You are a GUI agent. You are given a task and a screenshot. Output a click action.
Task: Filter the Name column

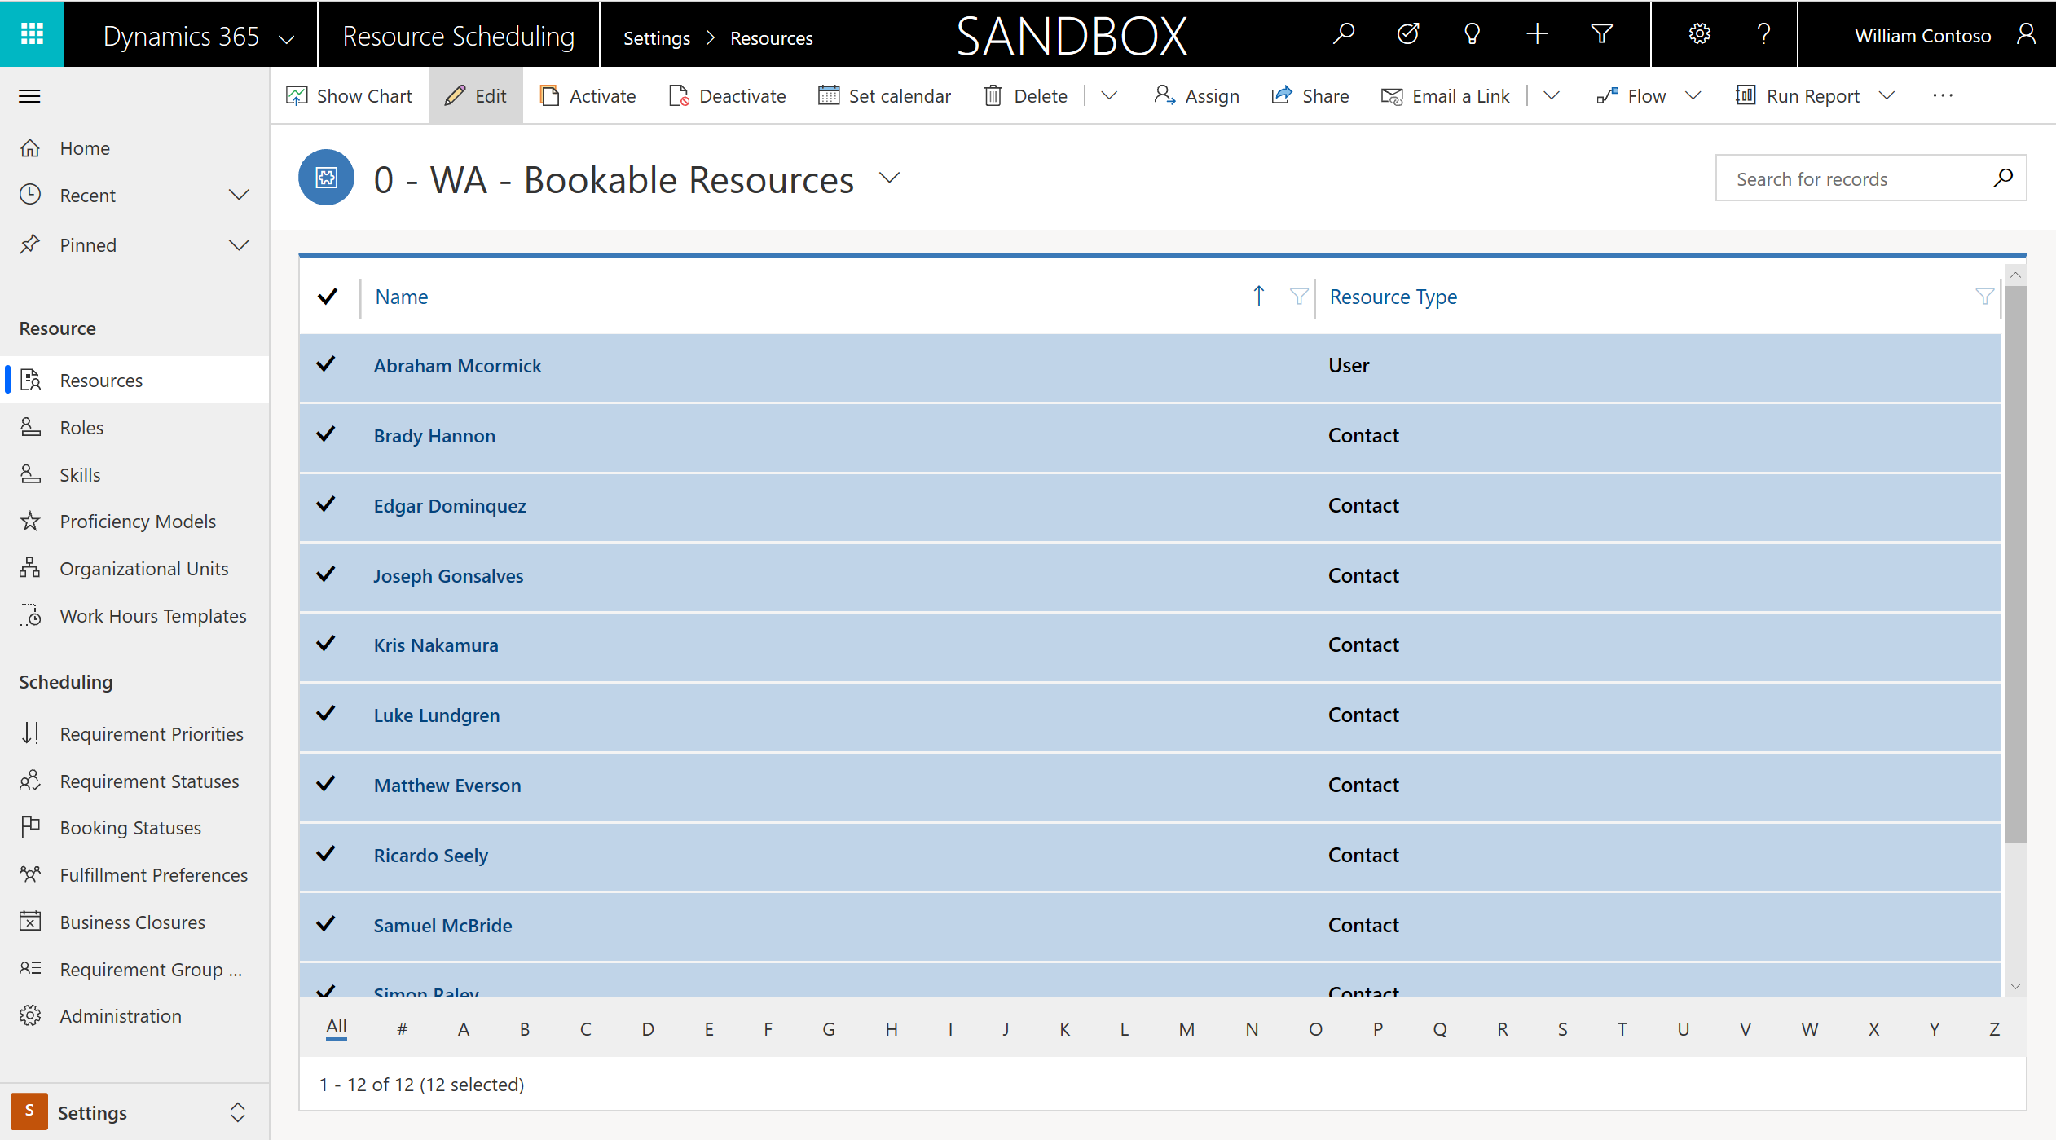[x=1299, y=296]
